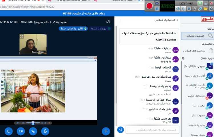Toggle speaker audio capture in recorder toolbar
The image size is (214, 137).
click(178, 9)
